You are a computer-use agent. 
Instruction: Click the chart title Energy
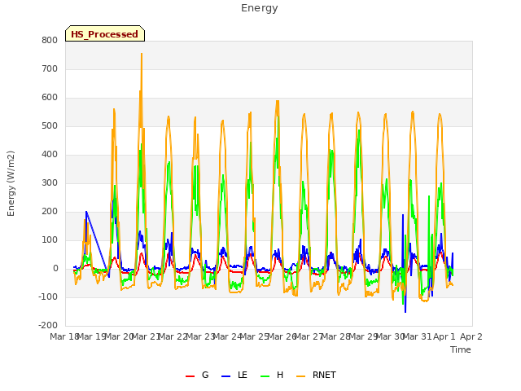tap(260, 8)
